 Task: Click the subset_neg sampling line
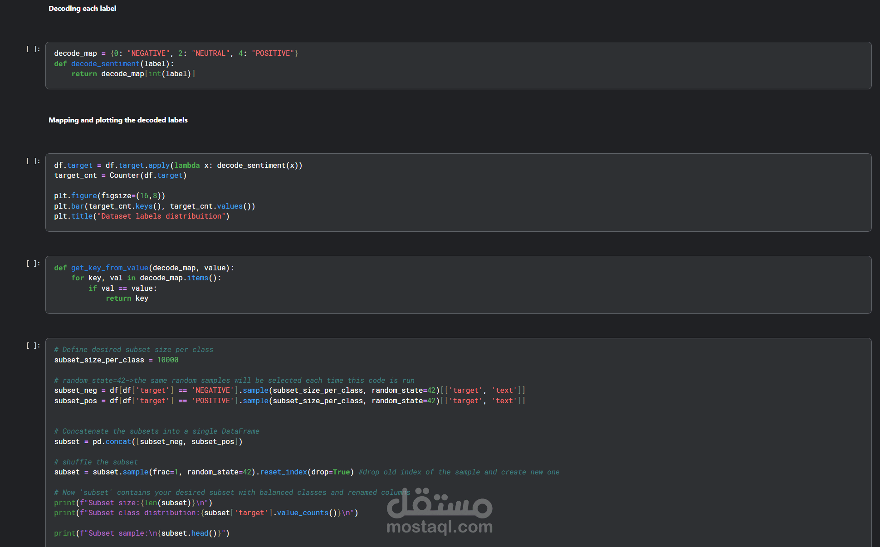[x=289, y=391]
